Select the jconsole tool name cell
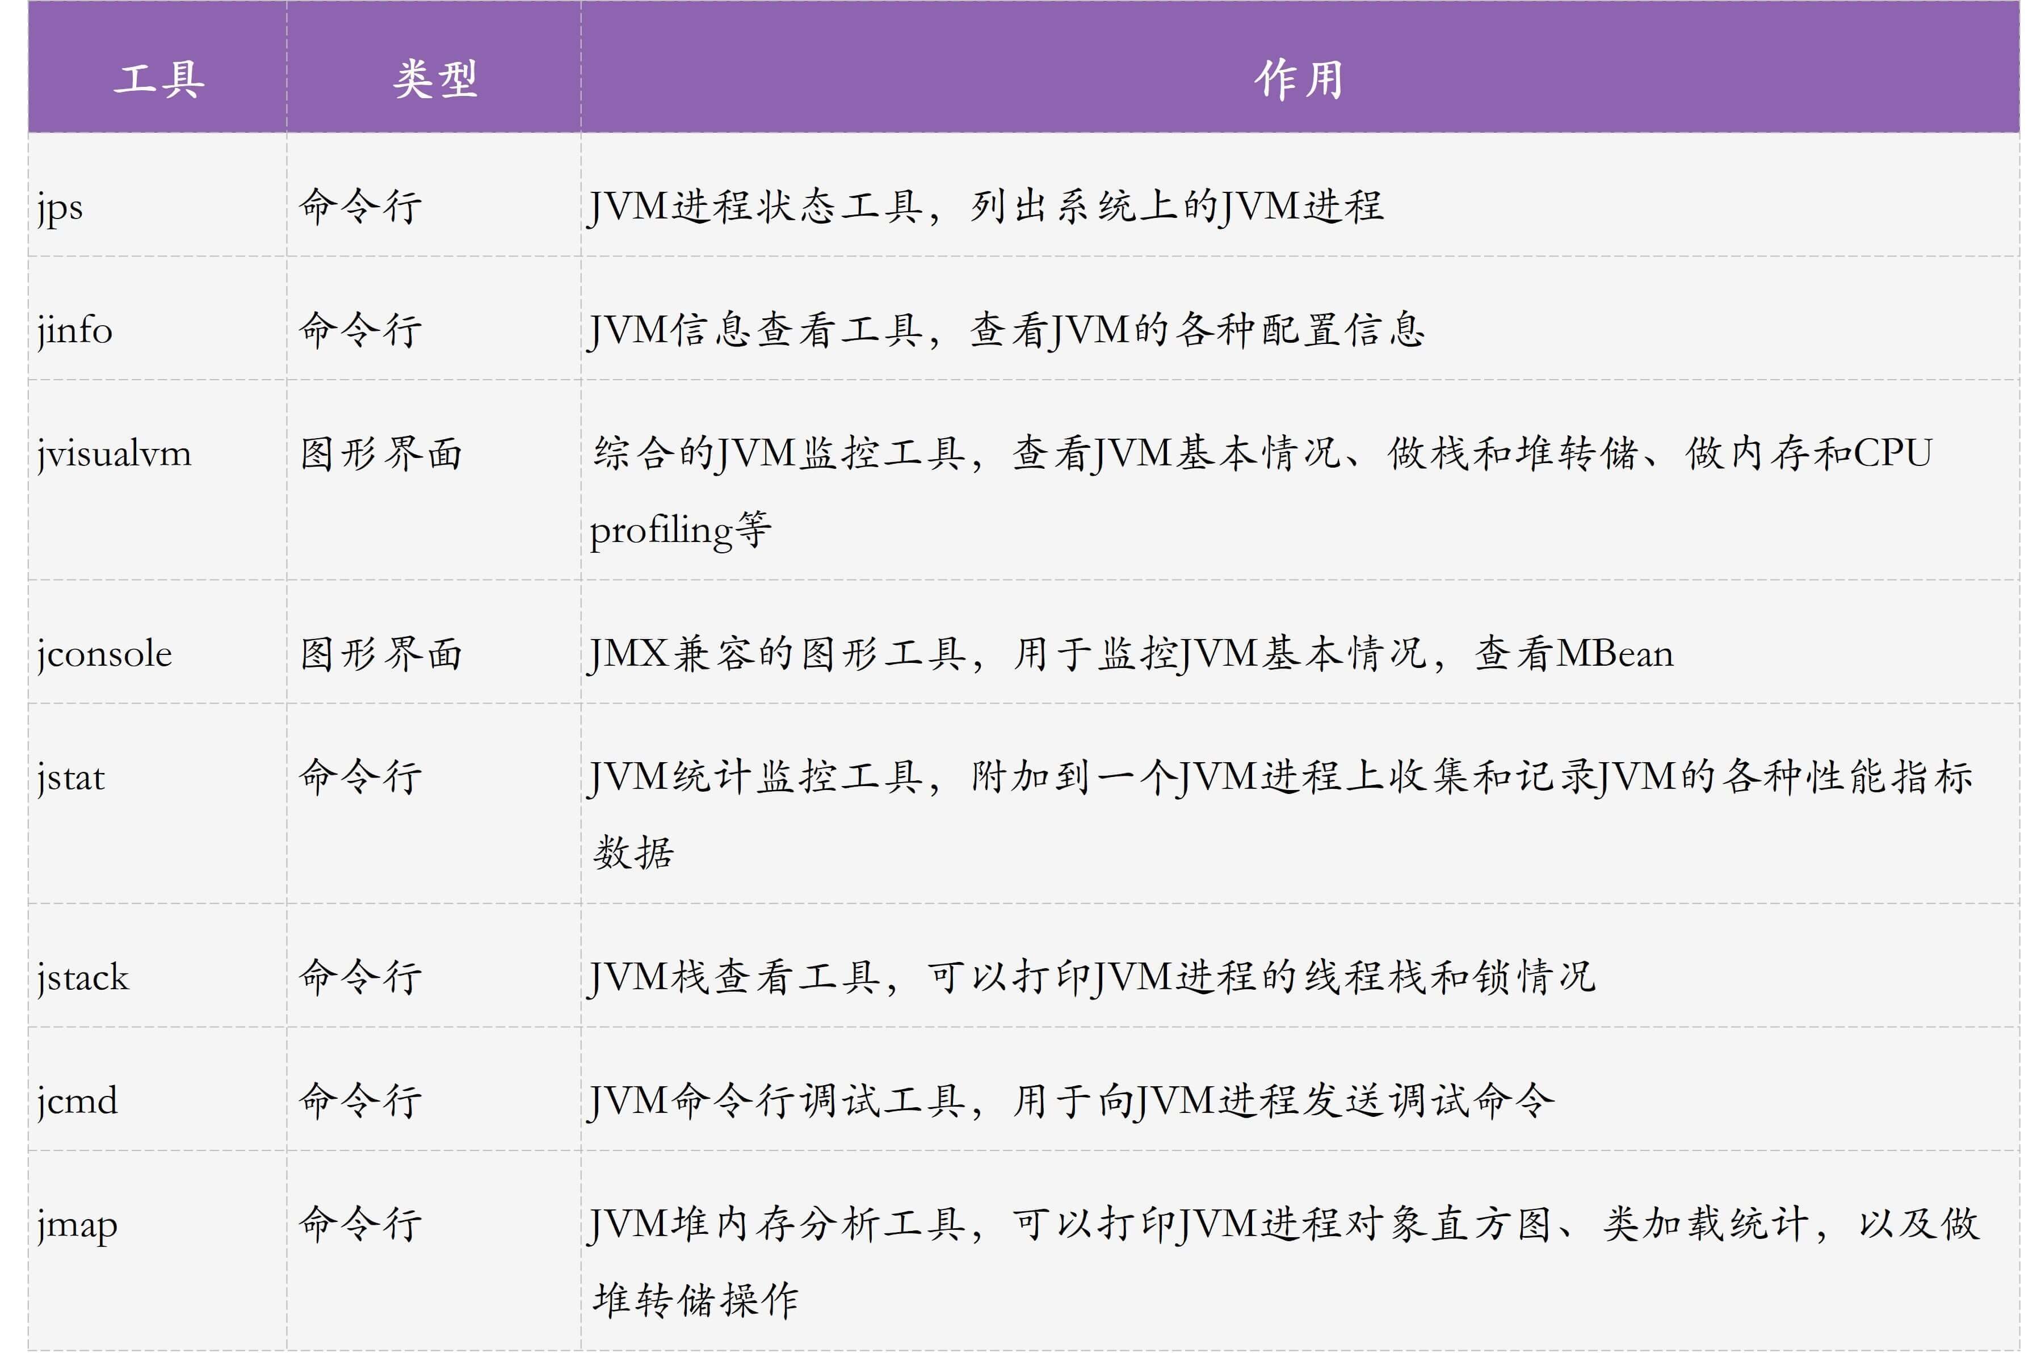Image resolution: width=2041 pixels, height=1353 pixels. (104, 654)
